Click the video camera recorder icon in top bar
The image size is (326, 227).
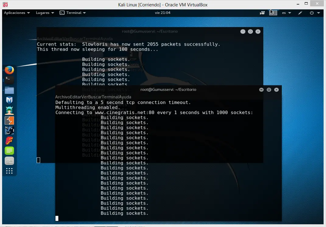(262, 13)
